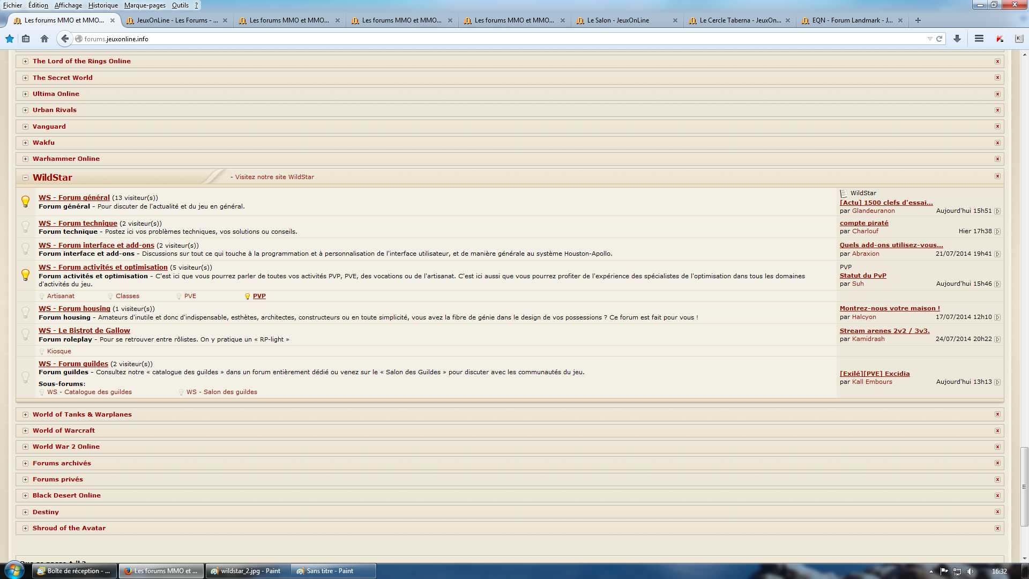1029x579 pixels.
Task: Open WS - Forum général link
Action: point(74,198)
